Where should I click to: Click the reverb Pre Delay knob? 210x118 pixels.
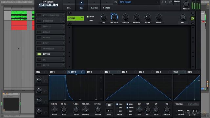pyautogui.click(x=114, y=17)
